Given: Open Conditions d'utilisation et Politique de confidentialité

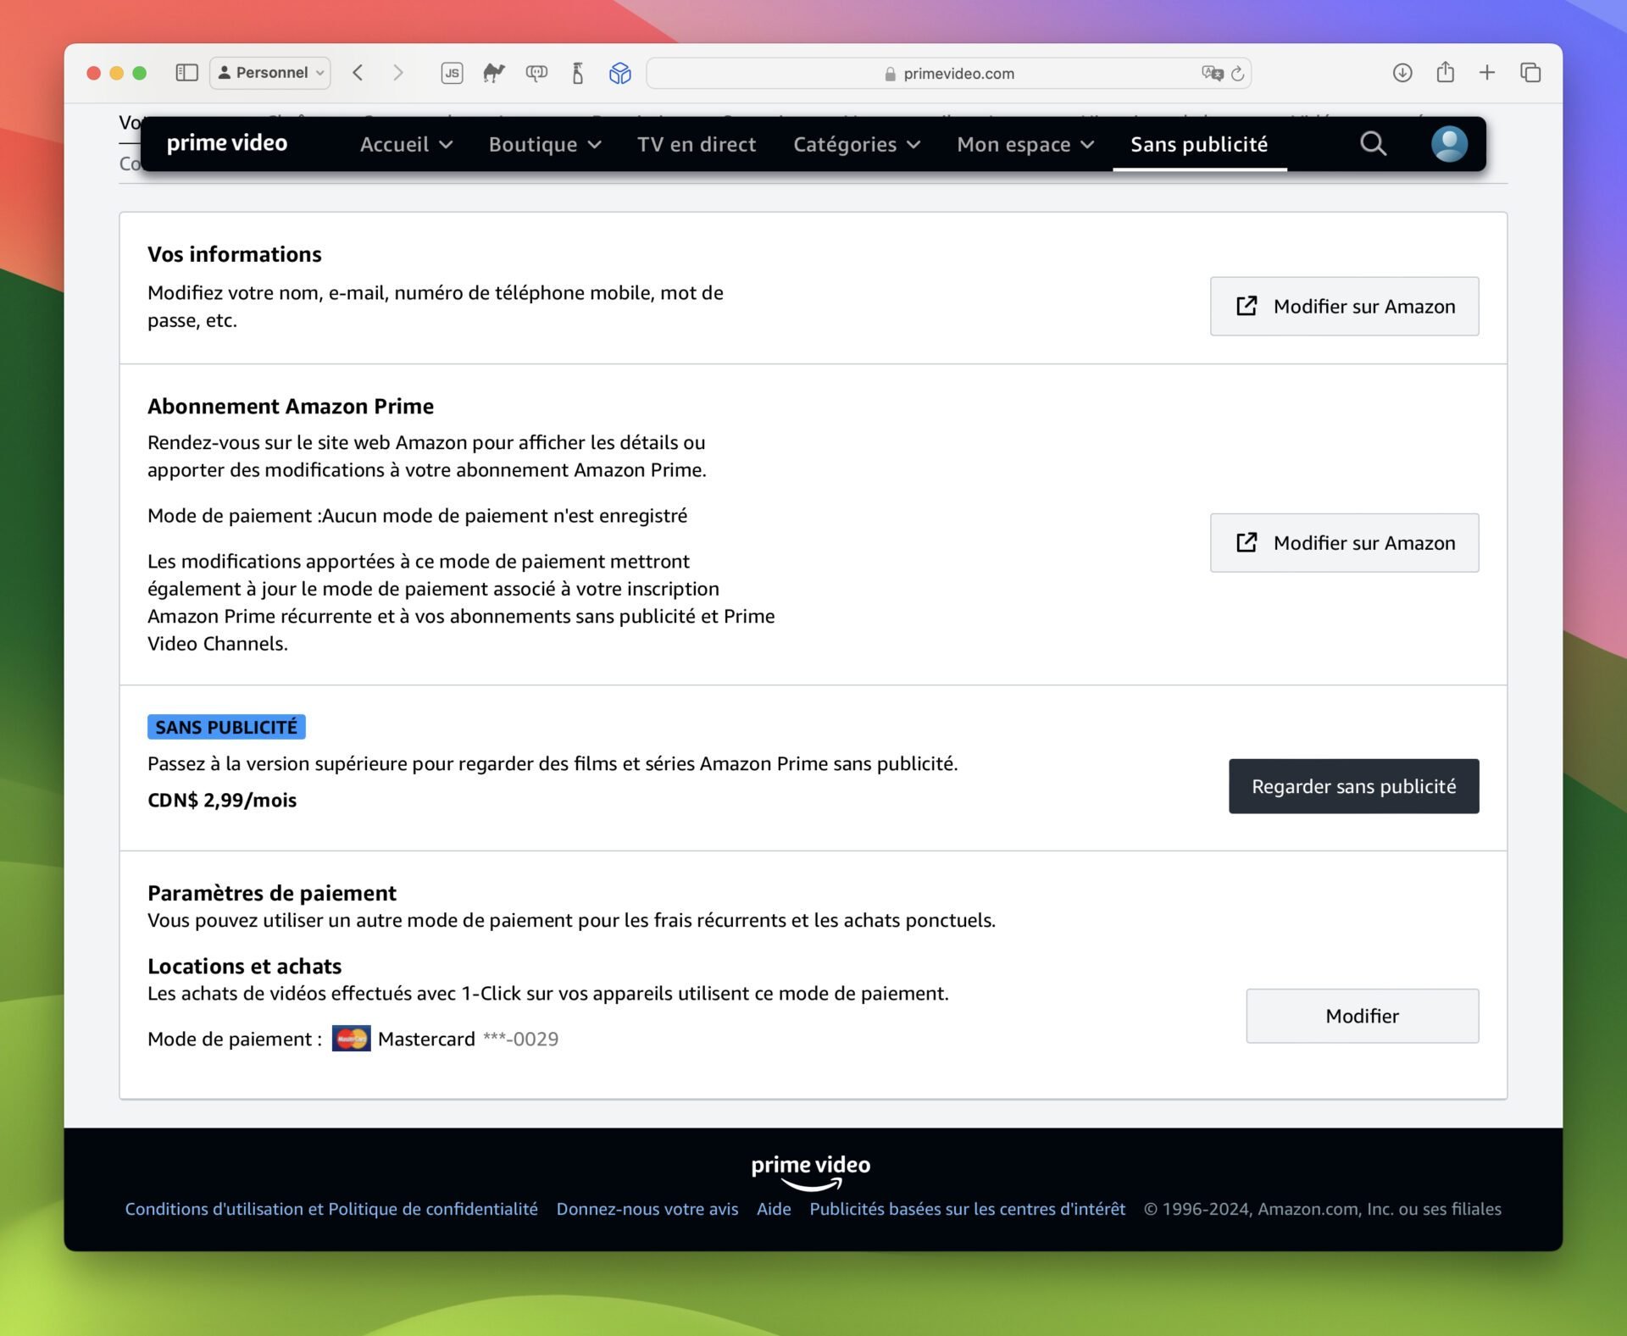Looking at the screenshot, I should click(x=331, y=1209).
